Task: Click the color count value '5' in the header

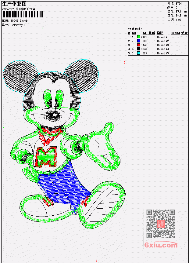Action: pyautogui.click(x=177, y=7)
